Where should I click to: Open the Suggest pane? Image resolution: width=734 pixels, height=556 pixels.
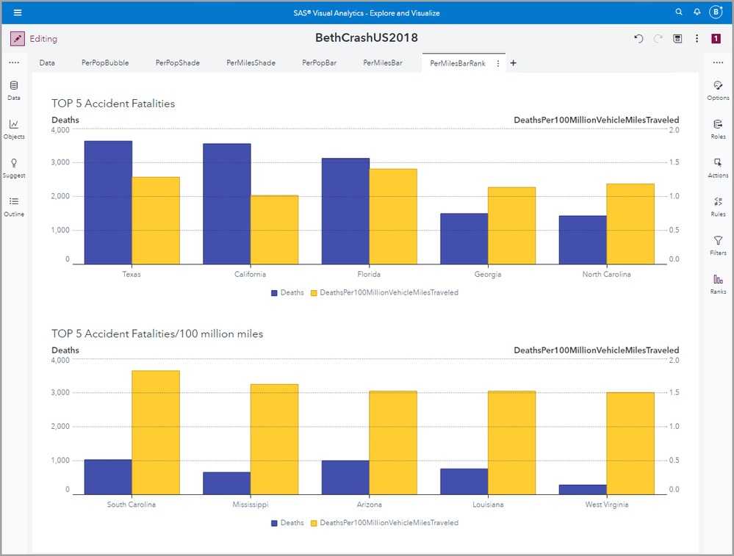tap(14, 168)
